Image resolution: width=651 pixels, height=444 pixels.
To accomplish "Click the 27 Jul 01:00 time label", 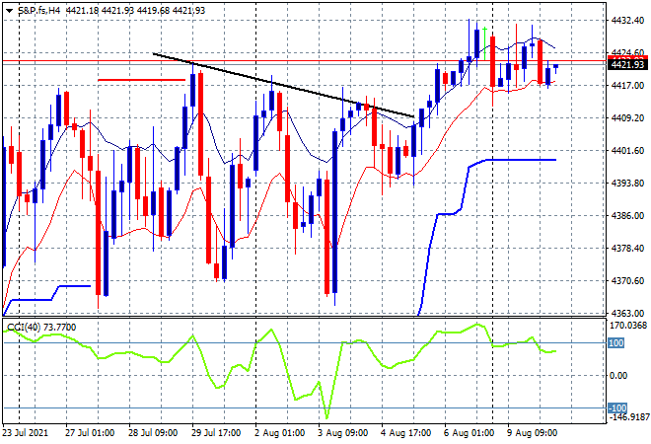I will [x=90, y=433].
